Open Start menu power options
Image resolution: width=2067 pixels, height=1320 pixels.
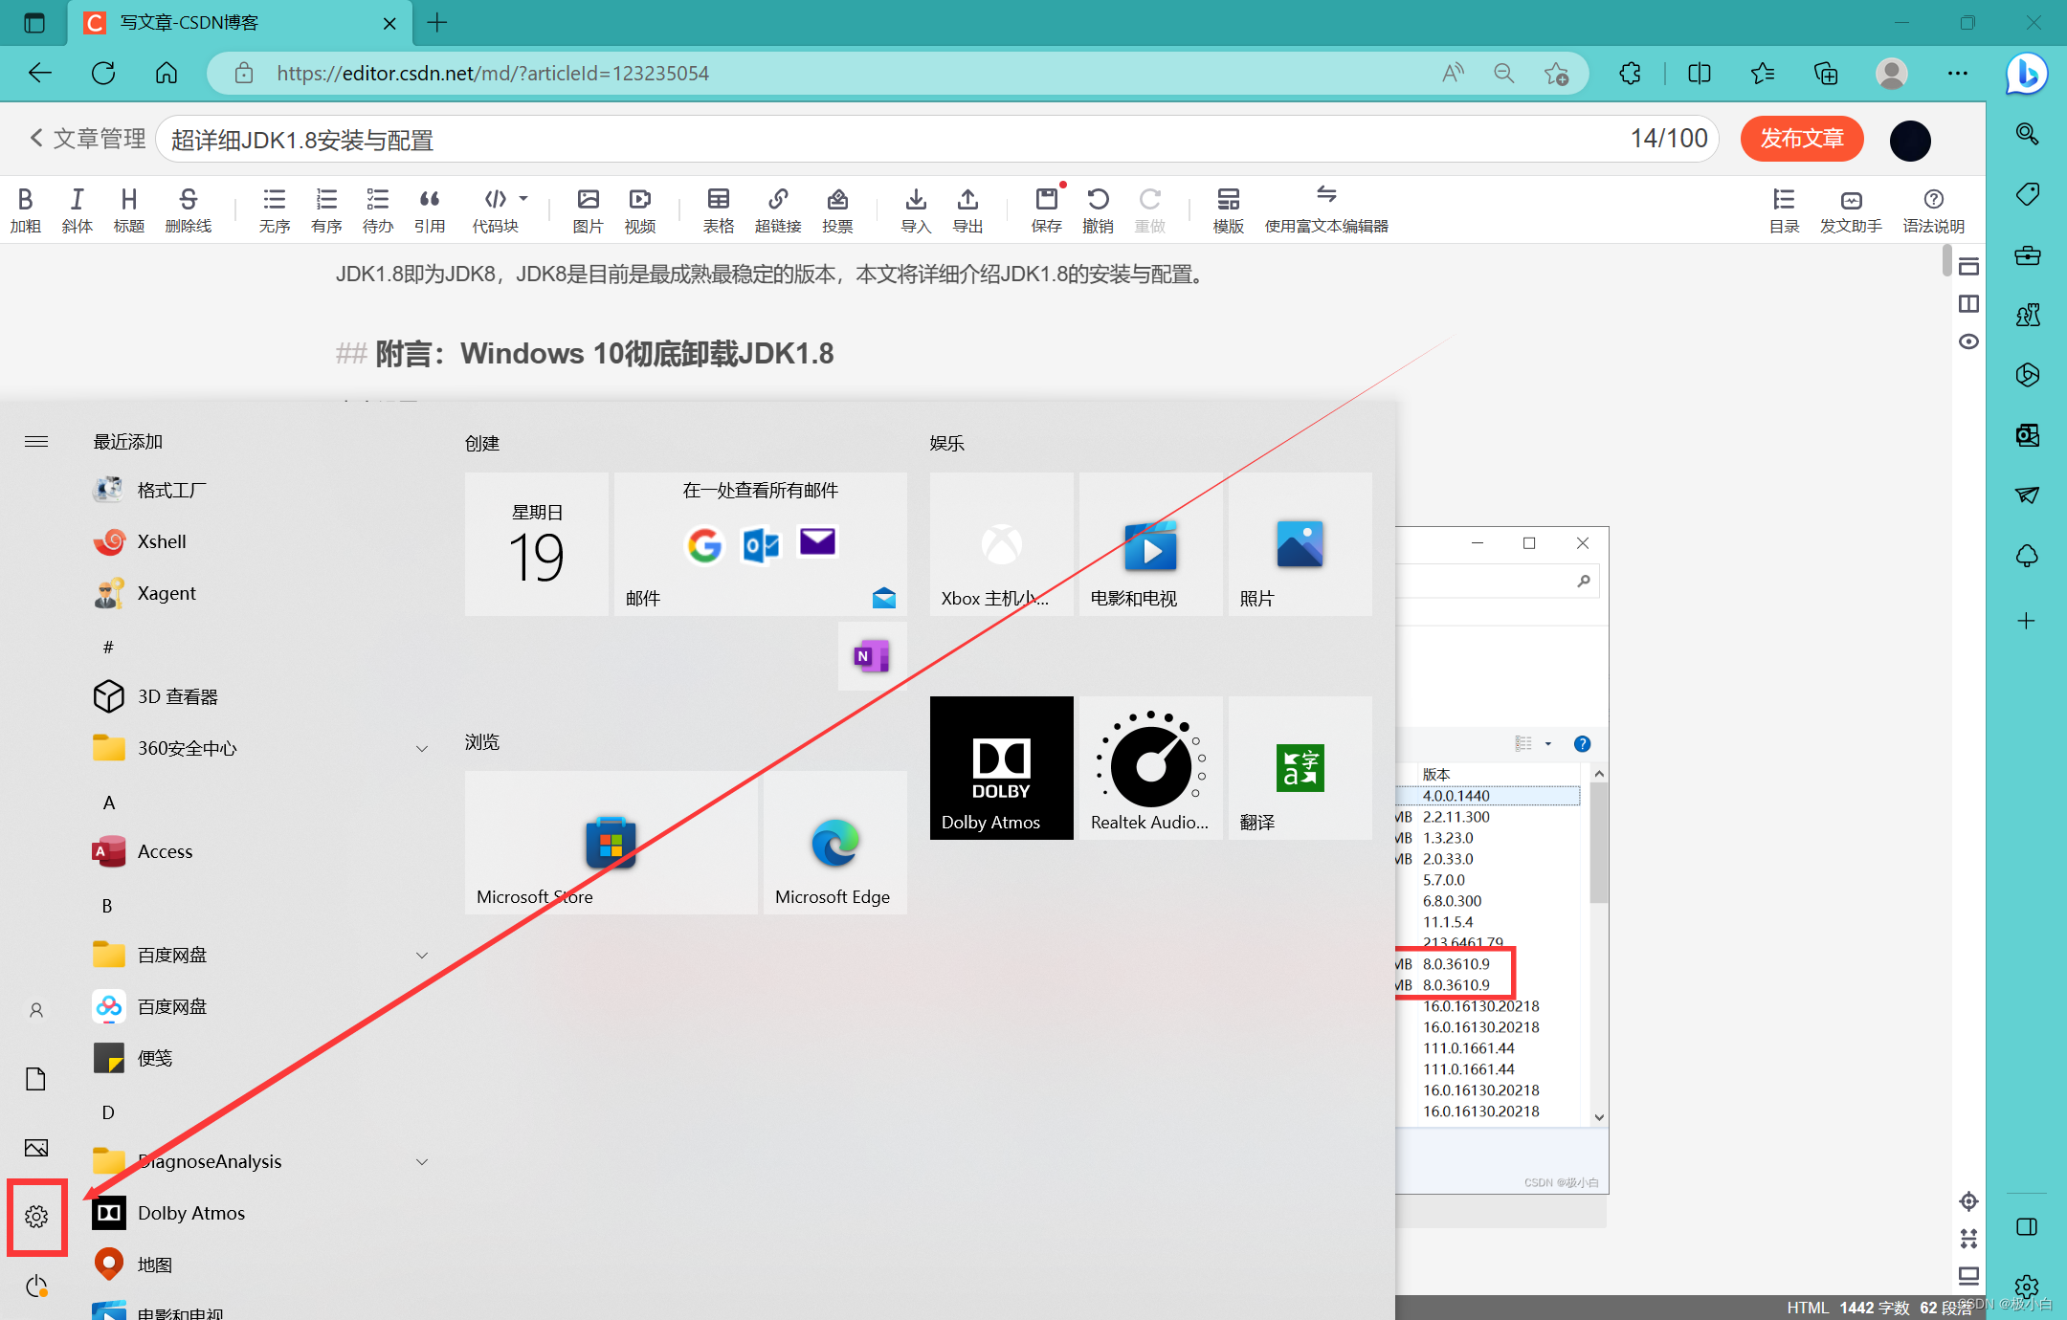36,1286
